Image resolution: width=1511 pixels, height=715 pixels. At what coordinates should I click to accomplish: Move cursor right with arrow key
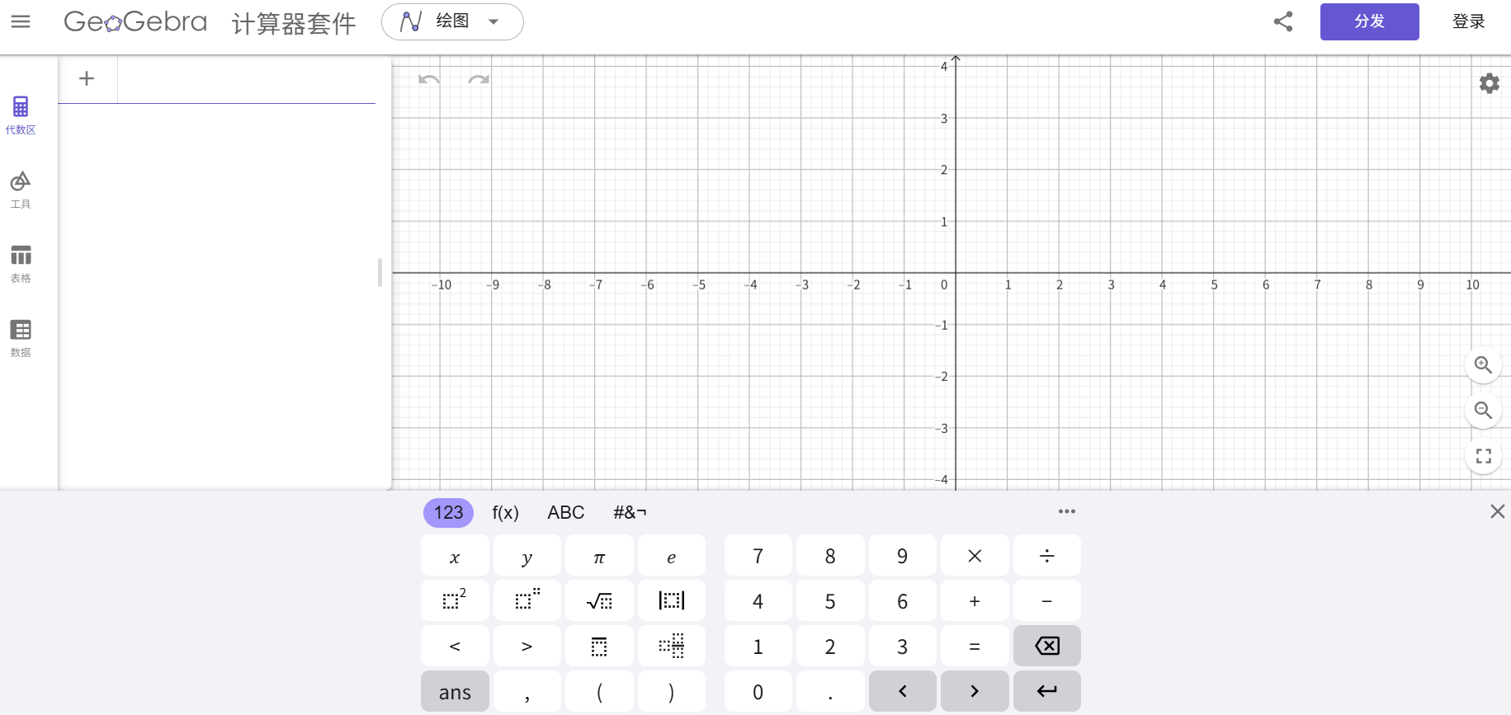point(975,691)
